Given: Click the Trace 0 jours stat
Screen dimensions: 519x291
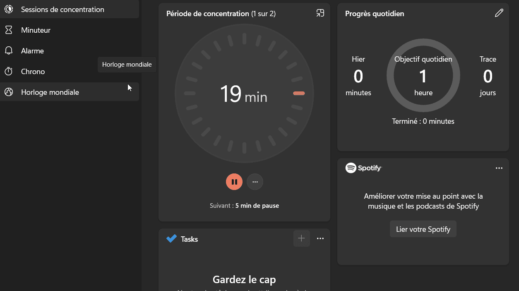Looking at the screenshot, I should 488,76.
